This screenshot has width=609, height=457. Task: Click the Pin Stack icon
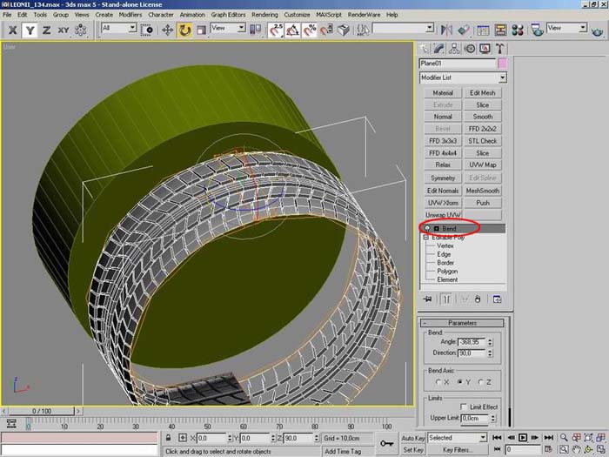[x=428, y=299]
